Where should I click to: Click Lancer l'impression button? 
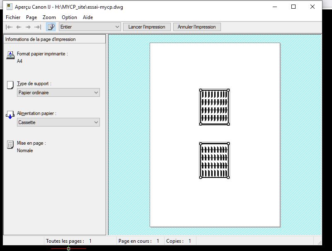pos(147,27)
